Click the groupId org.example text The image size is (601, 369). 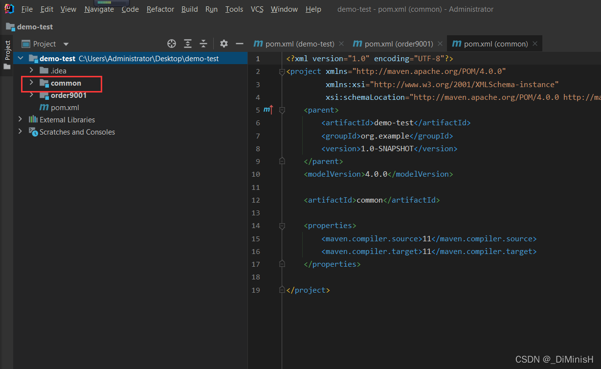[x=385, y=136]
